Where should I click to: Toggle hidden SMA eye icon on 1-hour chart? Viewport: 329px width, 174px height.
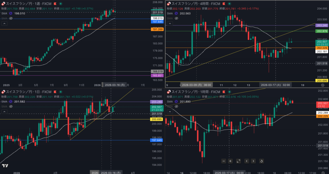(177, 106)
